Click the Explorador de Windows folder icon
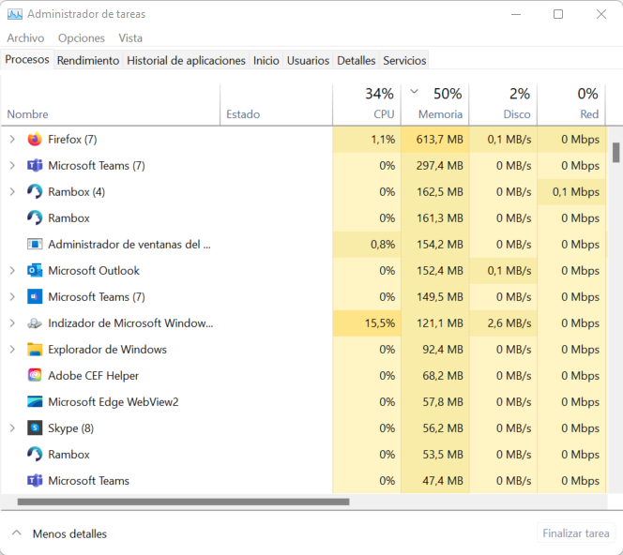Viewport: 623px width, 555px height. [x=35, y=350]
